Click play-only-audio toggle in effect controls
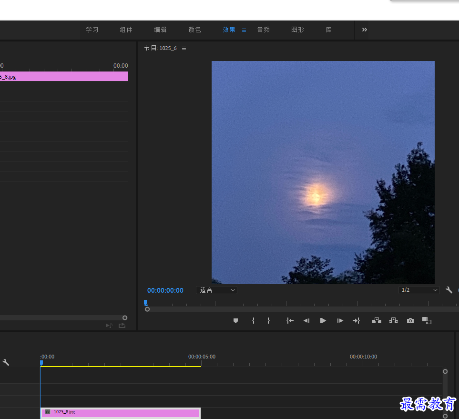 coord(109,325)
